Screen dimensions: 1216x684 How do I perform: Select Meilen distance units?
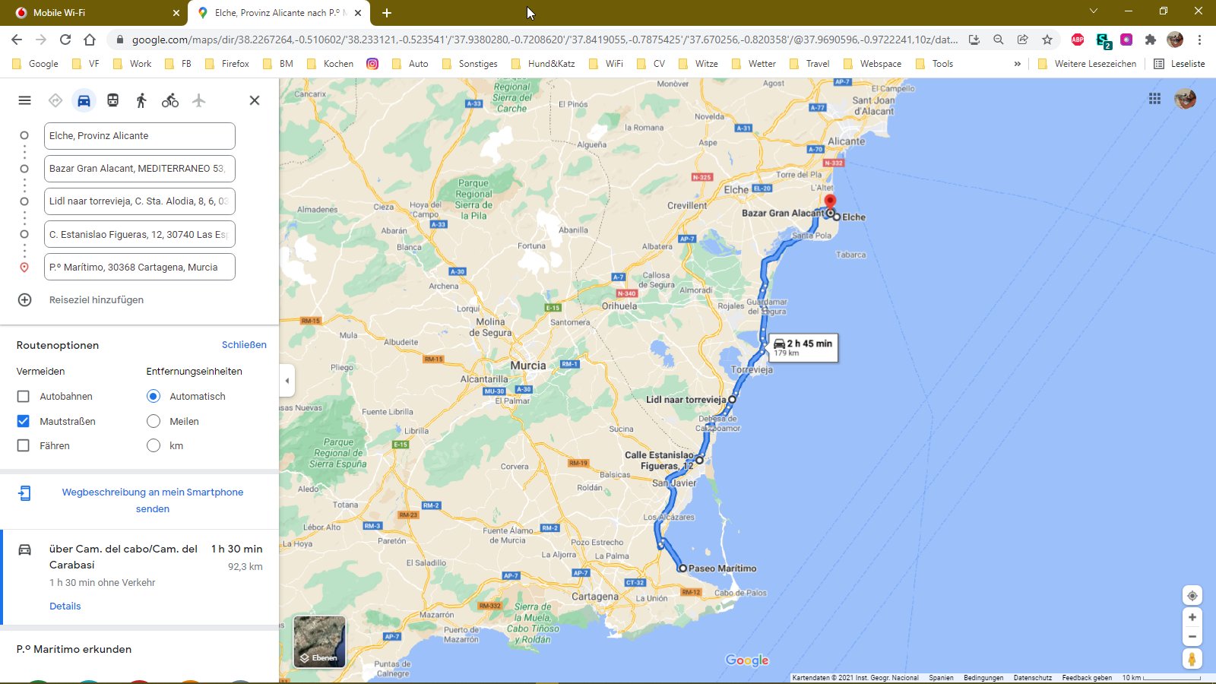click(x=154, y=421)
